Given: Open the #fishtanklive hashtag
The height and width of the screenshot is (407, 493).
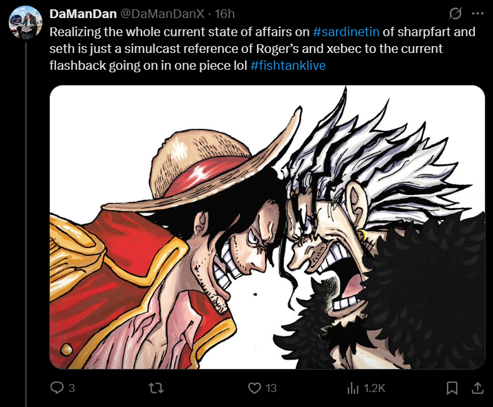Looking at the screenshot, I should [x=288, y=65].
